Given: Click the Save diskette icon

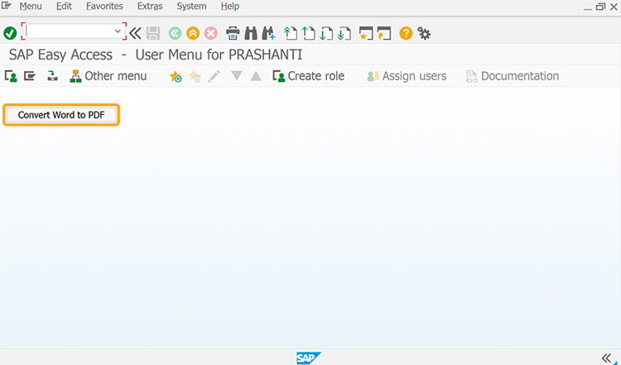Looking at the screenshot, I should click(153, 33).
